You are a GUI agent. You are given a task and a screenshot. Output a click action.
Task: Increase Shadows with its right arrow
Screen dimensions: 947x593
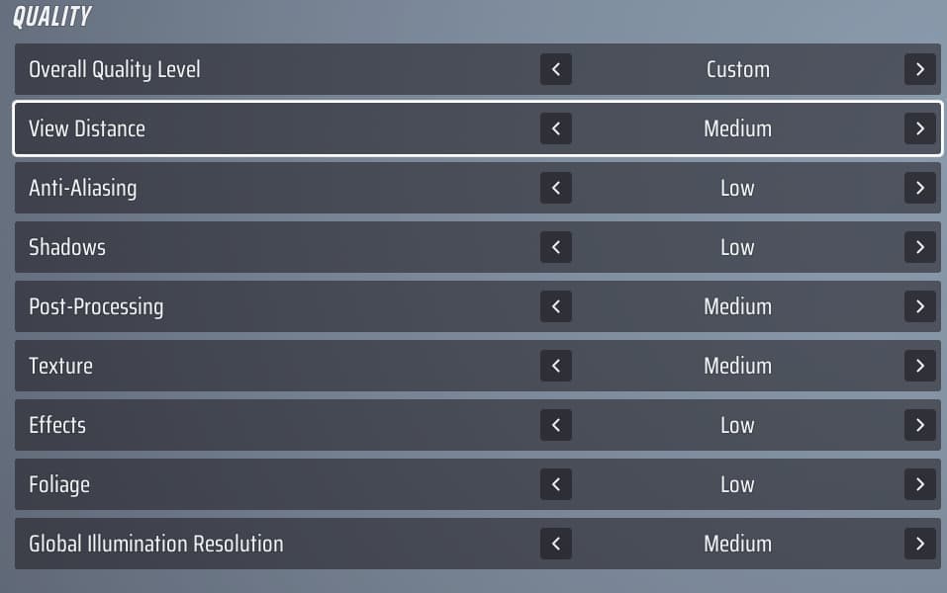tap(919, 247)
